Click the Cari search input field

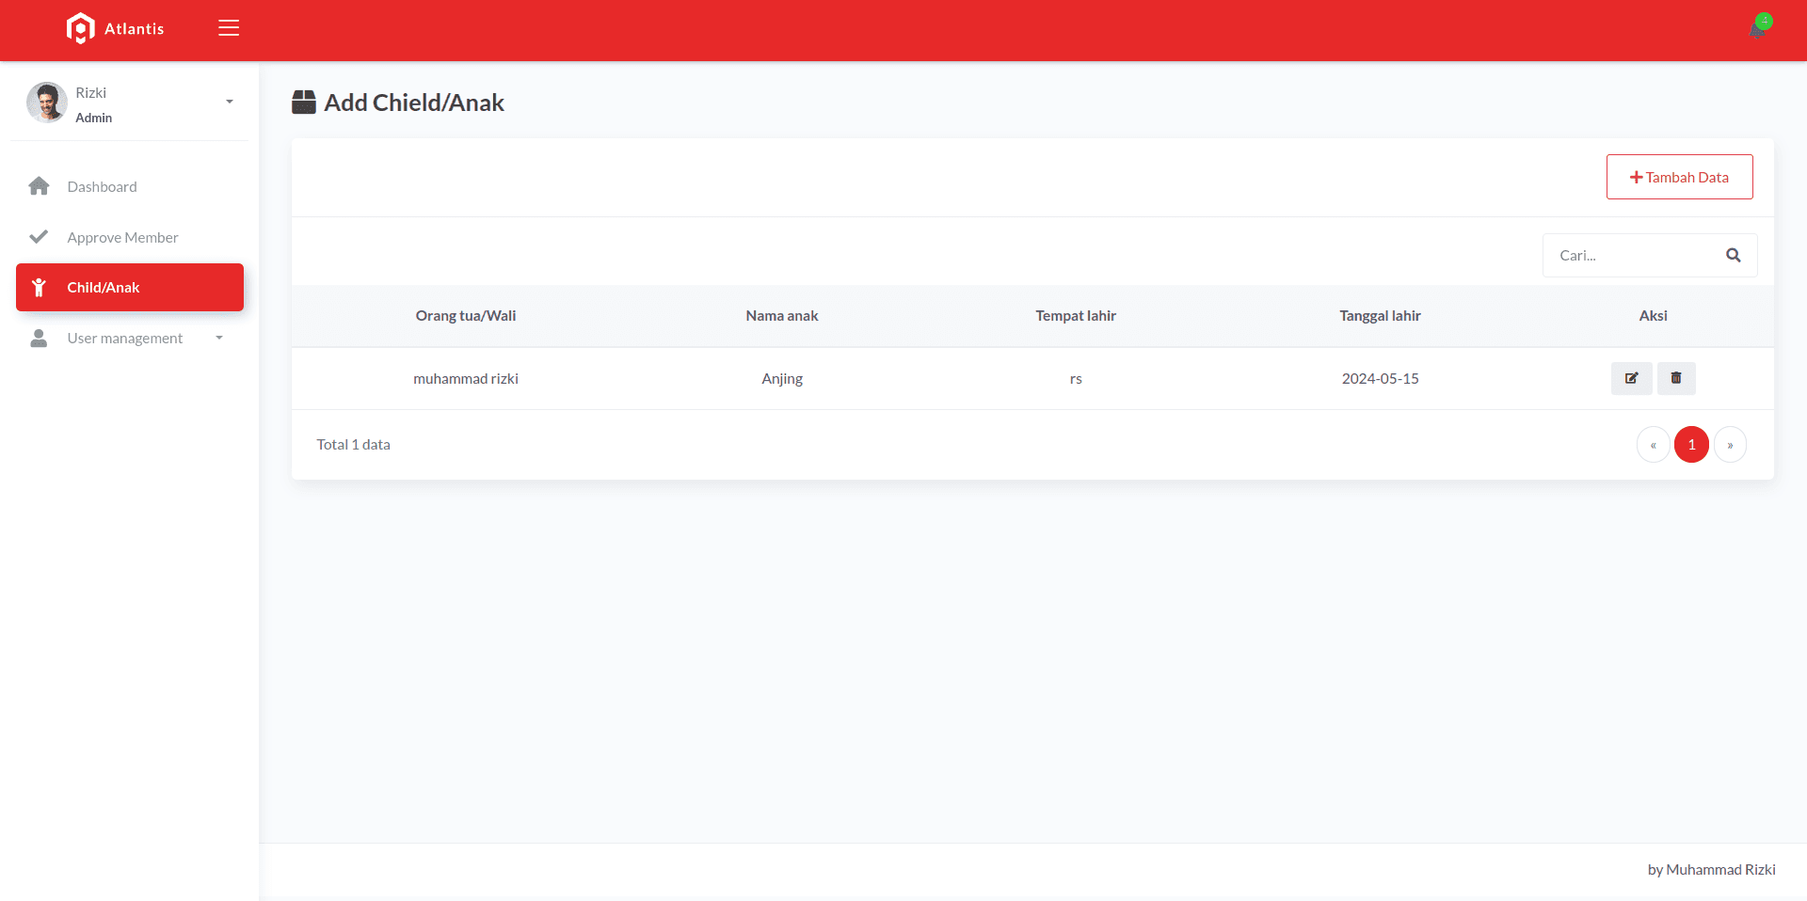click(1633, 255)
